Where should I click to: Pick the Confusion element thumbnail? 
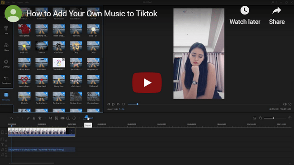coord(59,46)
